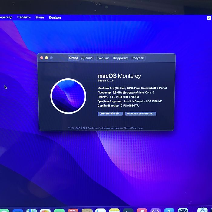This screenshot has width=212, height=212.
Task: Minimize the About This Mac window (yellow button)
Action: coord(47,58)
